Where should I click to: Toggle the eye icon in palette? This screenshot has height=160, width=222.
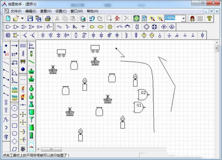coord(23,149)
